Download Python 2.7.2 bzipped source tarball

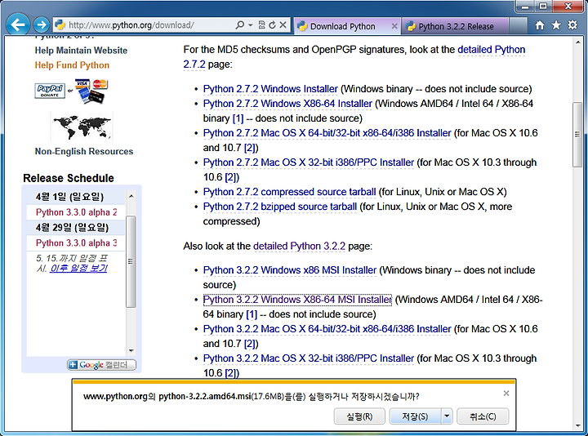[x=280, y=207]
